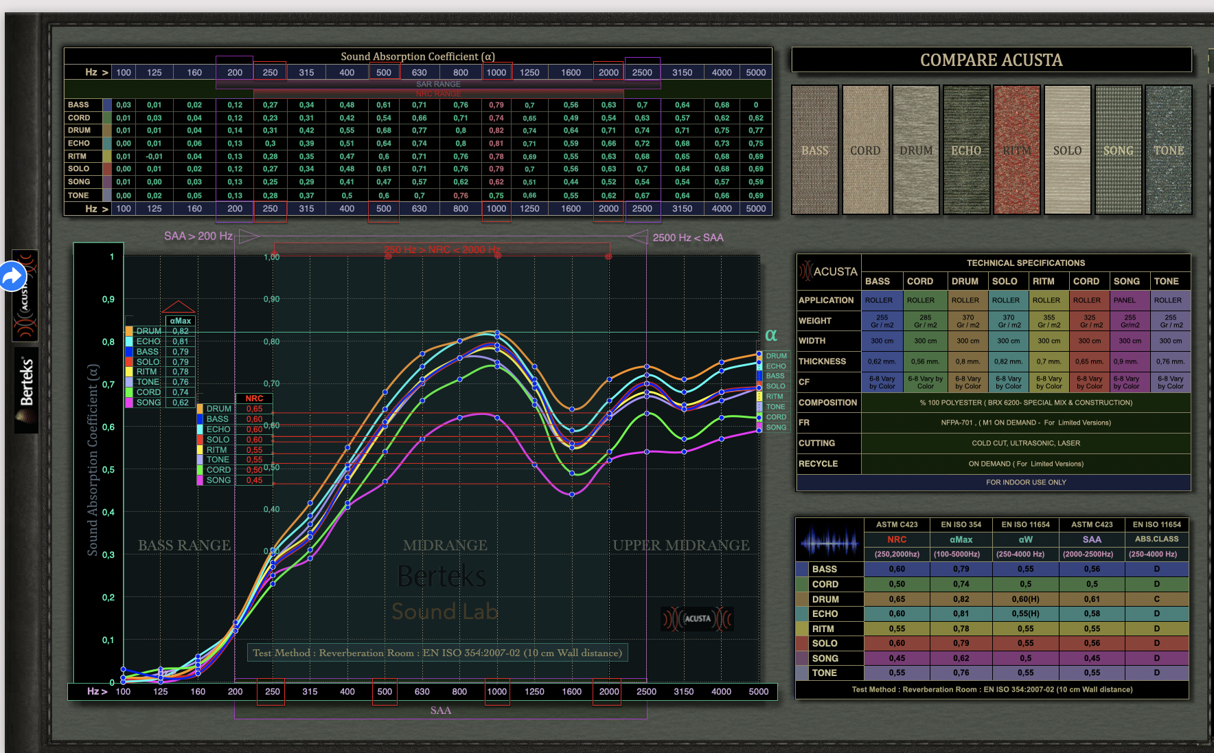This screenshot has height=753, width=1214.
Task: Click the 1000 Hz tick on chart axis
Action: [496, 692]
